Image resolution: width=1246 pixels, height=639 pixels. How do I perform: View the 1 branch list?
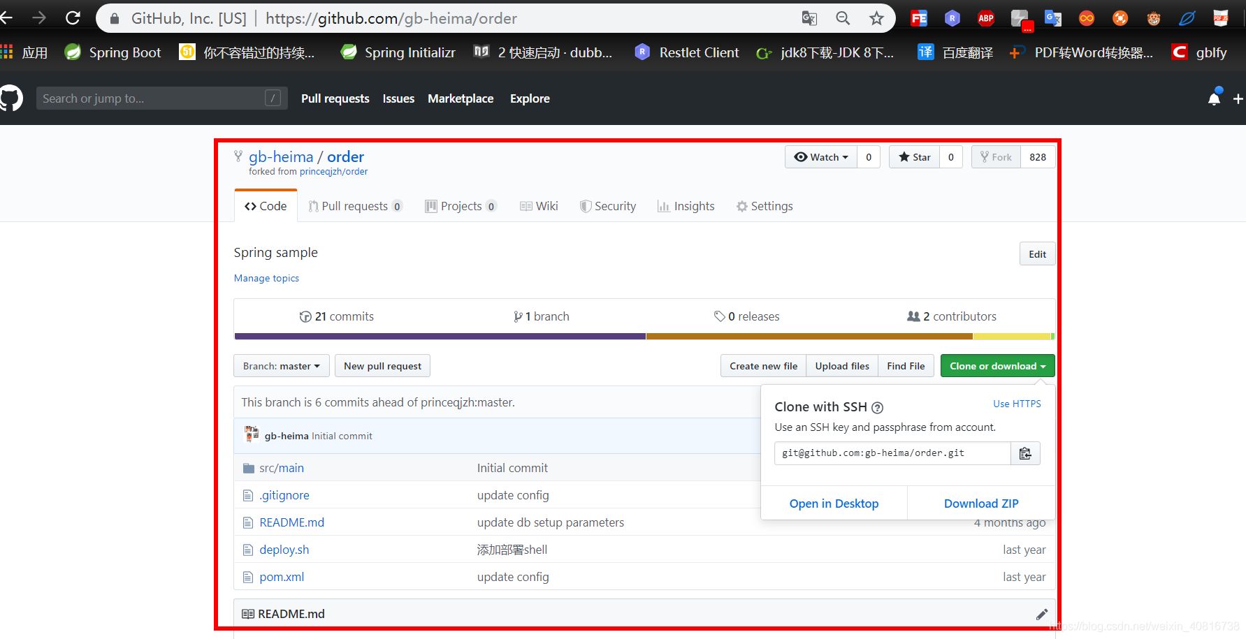pyautogui.click(x=542, y=316)
